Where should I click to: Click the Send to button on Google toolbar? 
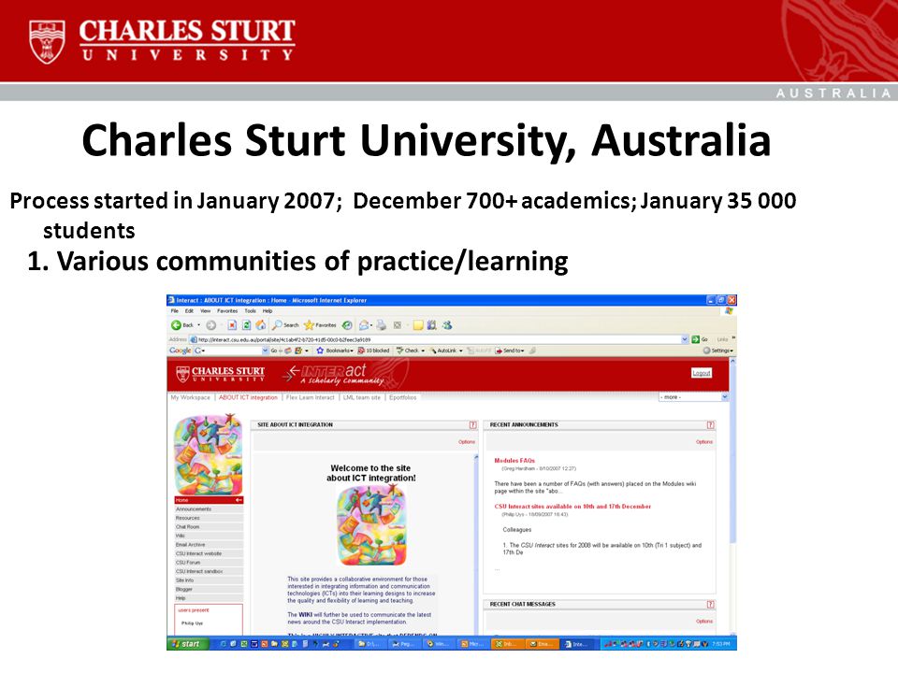click(510, 351)
